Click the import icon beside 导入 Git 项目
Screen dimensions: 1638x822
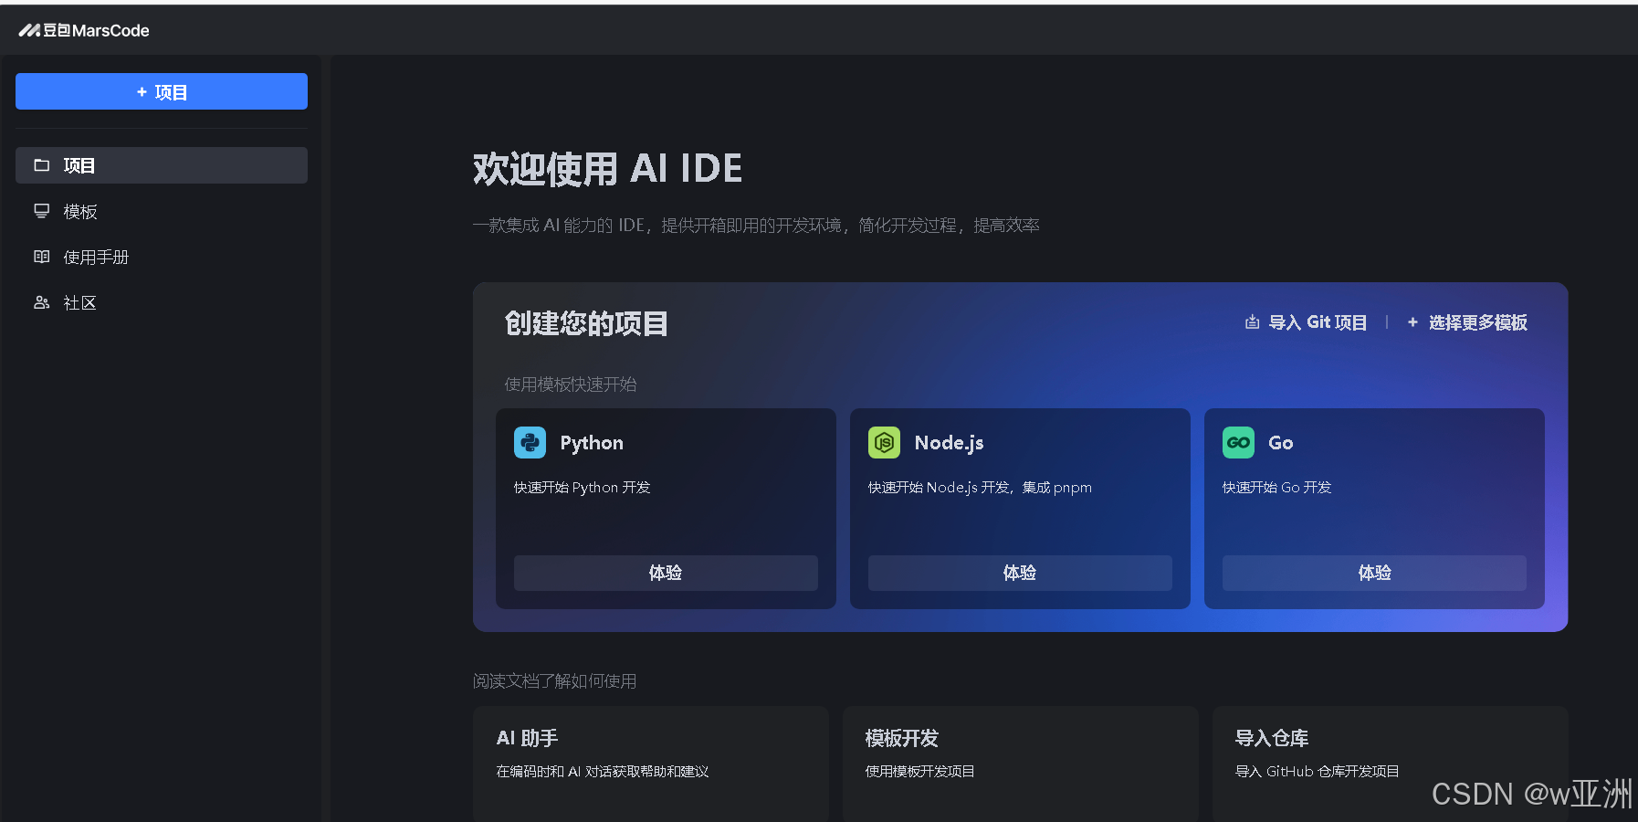click(1253, 322)
